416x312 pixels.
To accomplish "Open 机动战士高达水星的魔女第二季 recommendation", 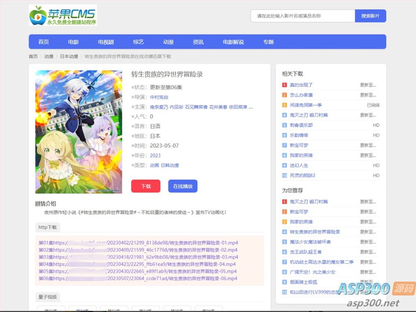I will (x=322, y=262).
